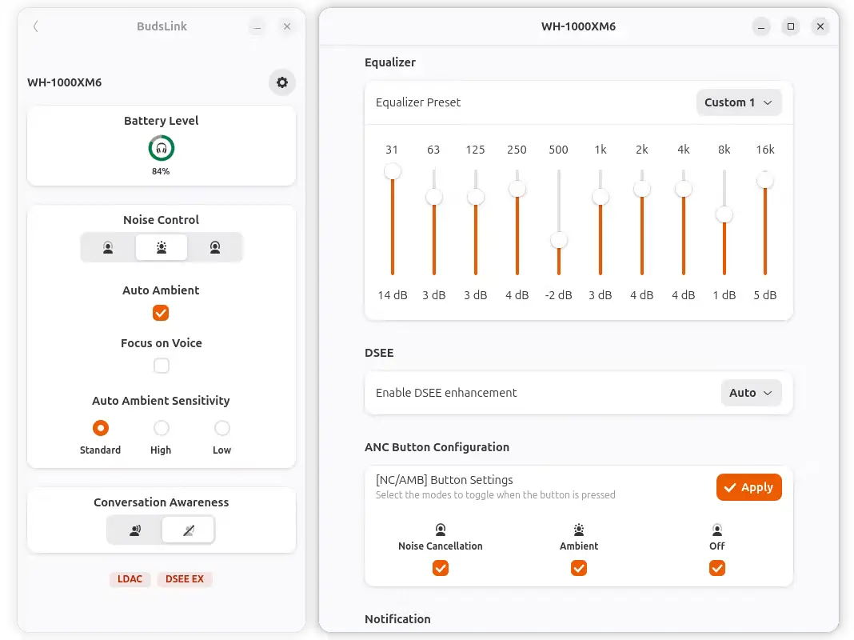Click the 84% battery text
This screenshot has width=854, height=640.
(161, 171)
